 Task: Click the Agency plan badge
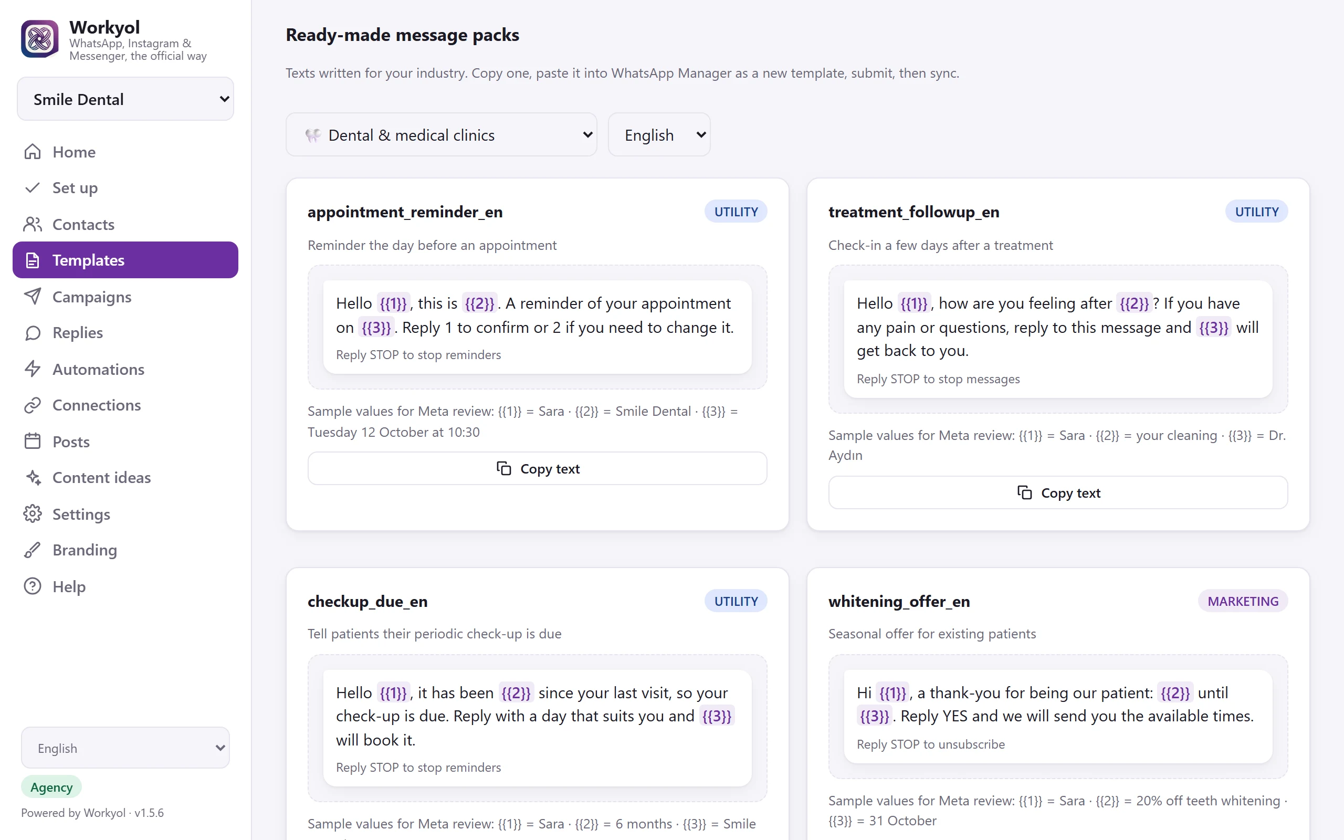click(51, 786)
